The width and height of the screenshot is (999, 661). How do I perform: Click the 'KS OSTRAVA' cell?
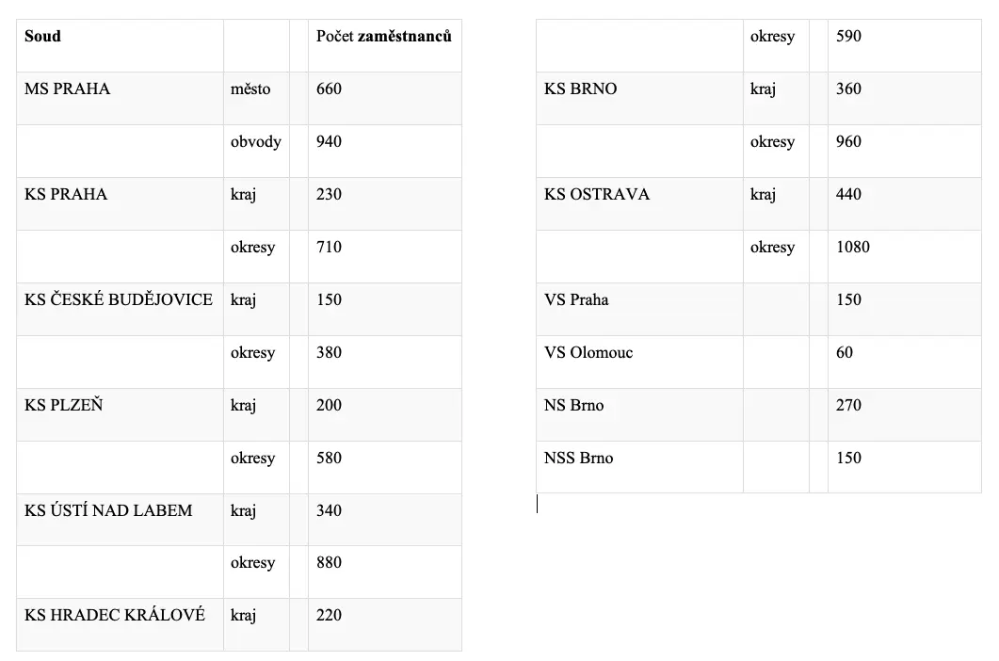pos(639,204)
